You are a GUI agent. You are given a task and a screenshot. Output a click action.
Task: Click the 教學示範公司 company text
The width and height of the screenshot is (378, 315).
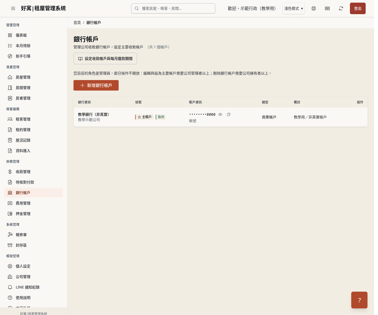[x=89, y=120]
